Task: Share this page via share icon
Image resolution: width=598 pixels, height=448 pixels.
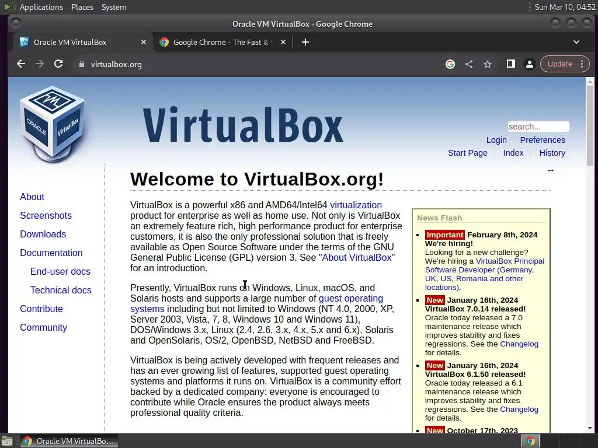Action: [469, 64]
